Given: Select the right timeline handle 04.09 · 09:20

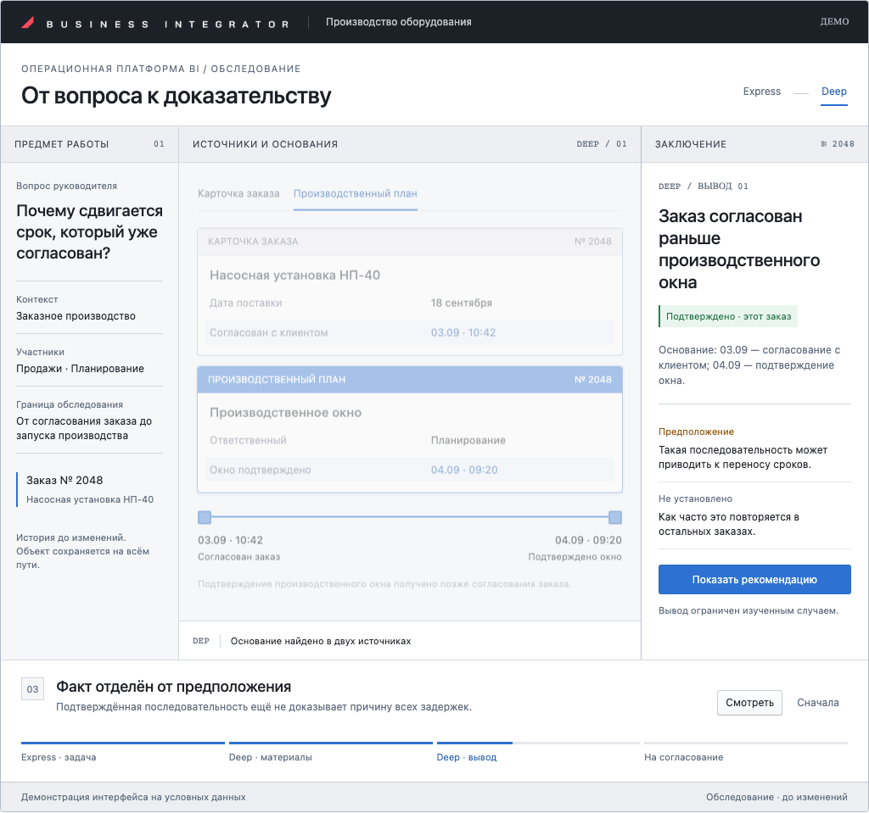Looking at the screenshot, I should 614,517.
